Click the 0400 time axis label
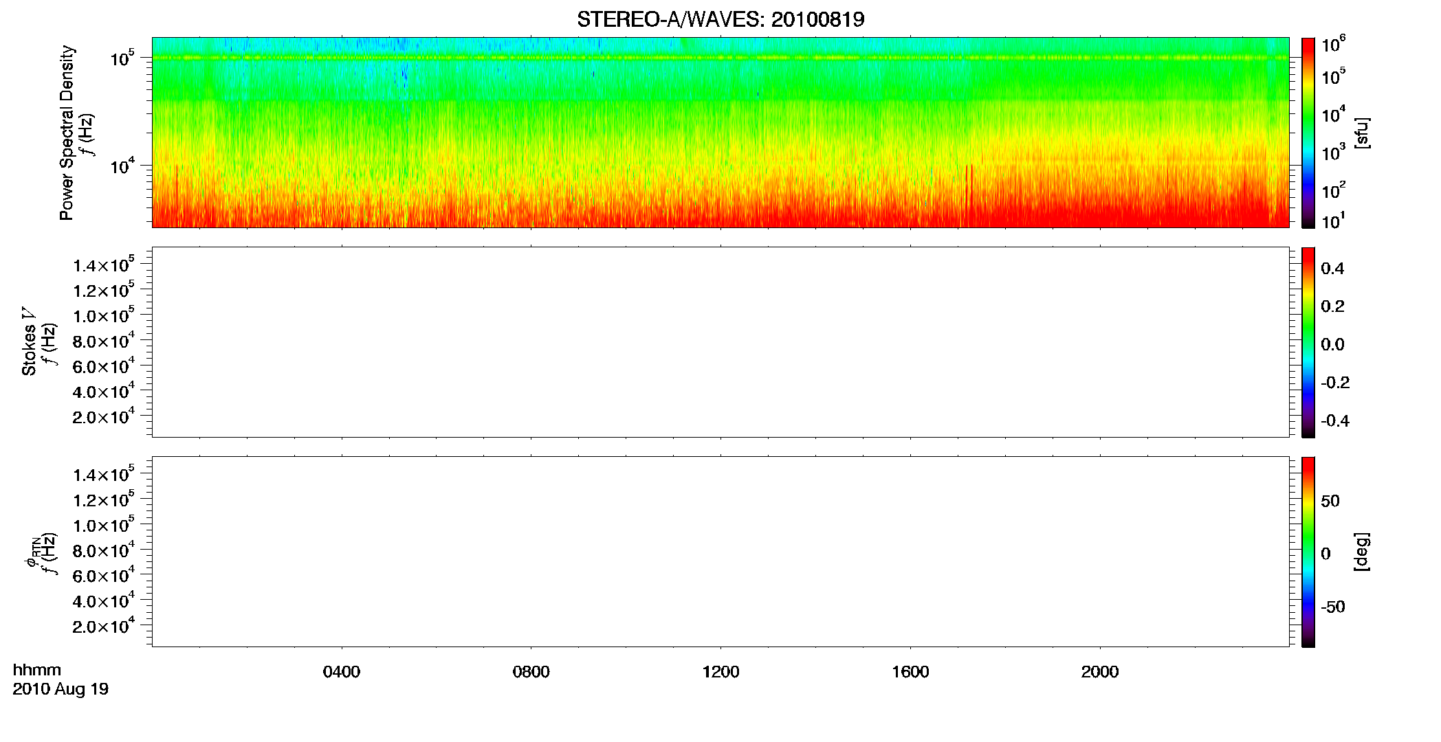Screen dimensions: 1441x742 pos(342,672)
